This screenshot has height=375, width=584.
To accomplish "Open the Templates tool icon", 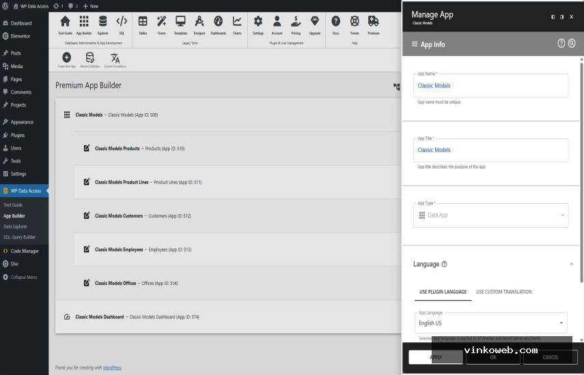I will pos(180,22).
